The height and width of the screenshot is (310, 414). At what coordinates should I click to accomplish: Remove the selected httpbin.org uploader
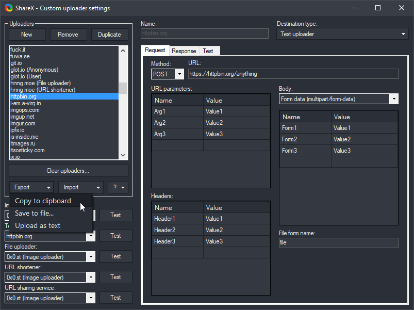pyautogui.click(x=68, y=34)
